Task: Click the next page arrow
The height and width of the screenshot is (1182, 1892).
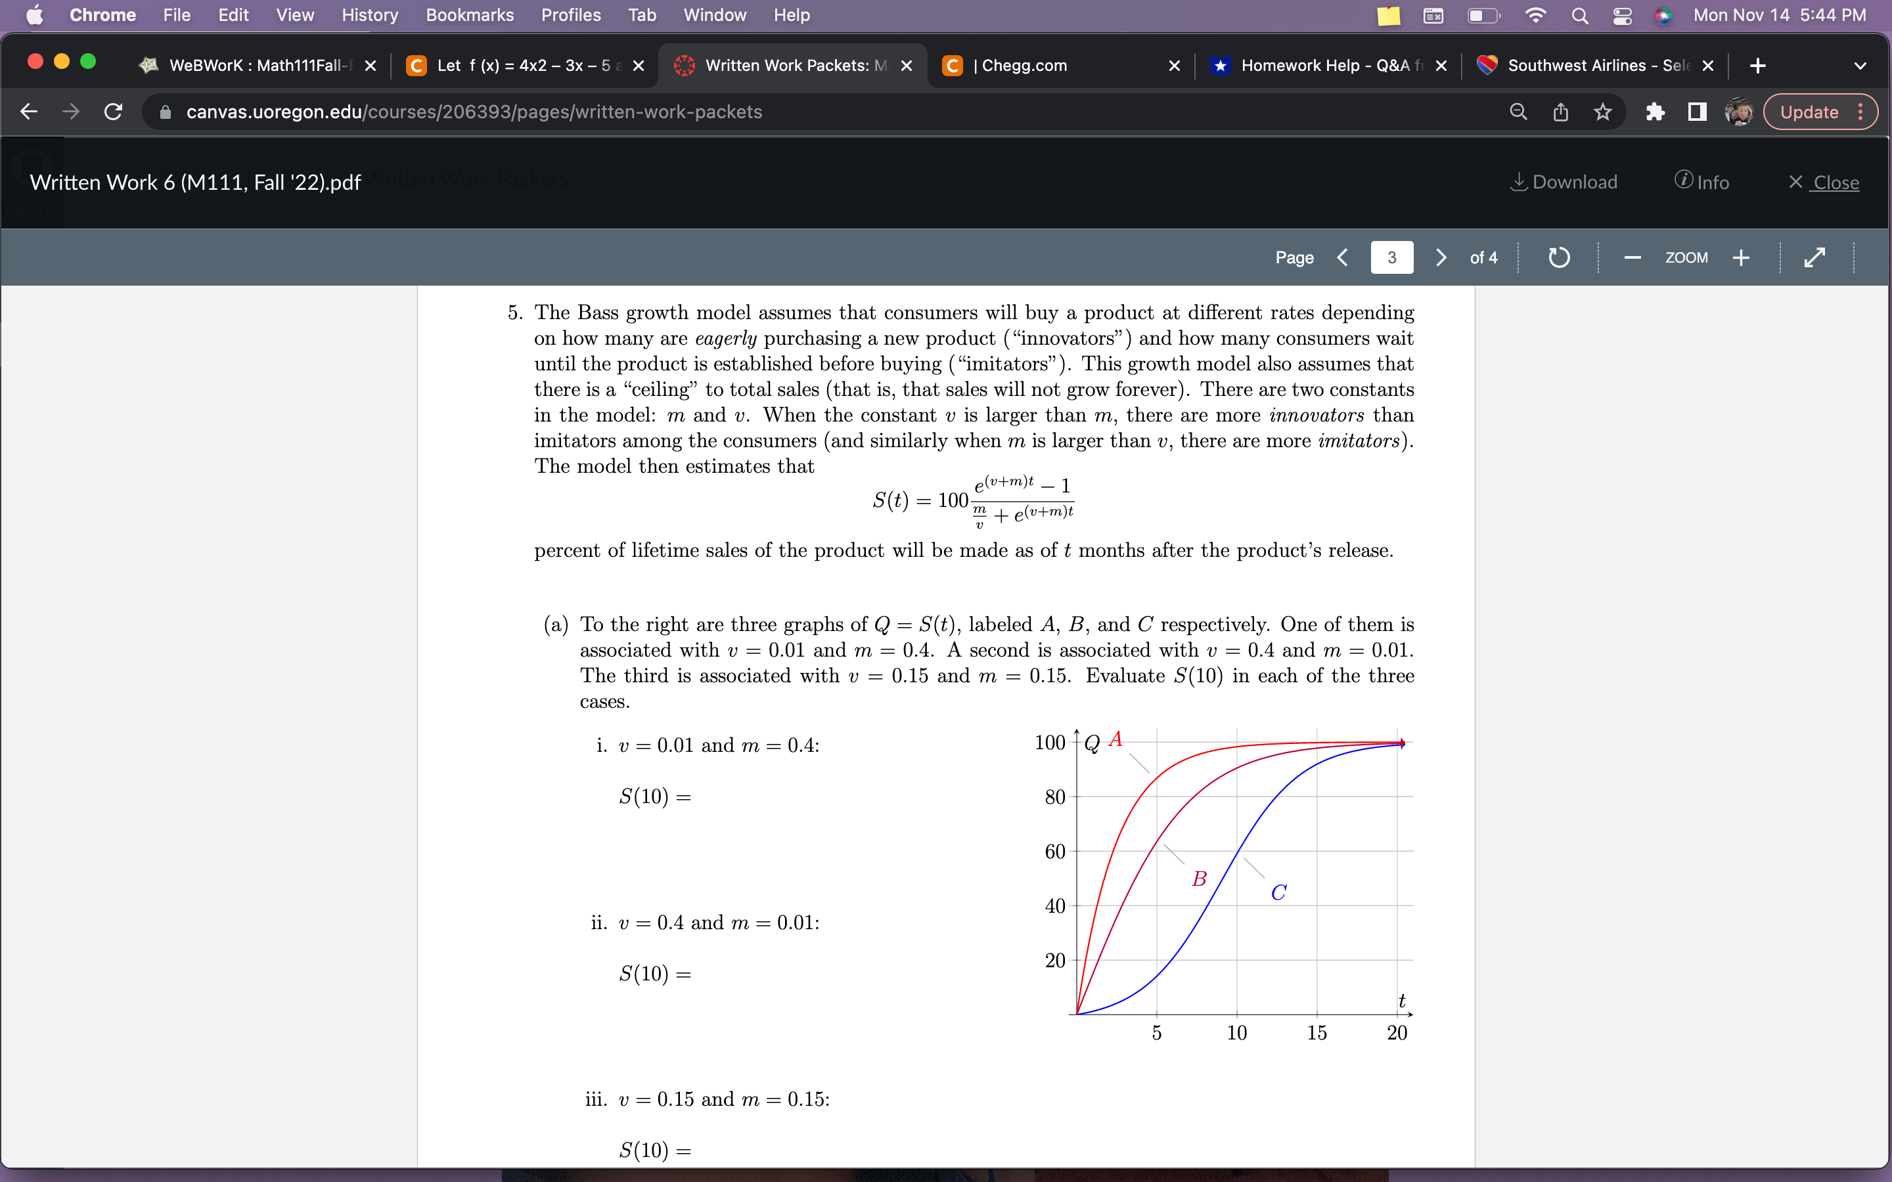Action: 1441,257
